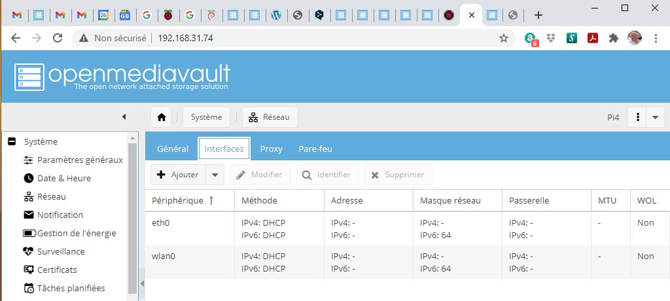Open the Adobe Acrobat extension
This screenshot has height=301, width=670.
point(593,38)
